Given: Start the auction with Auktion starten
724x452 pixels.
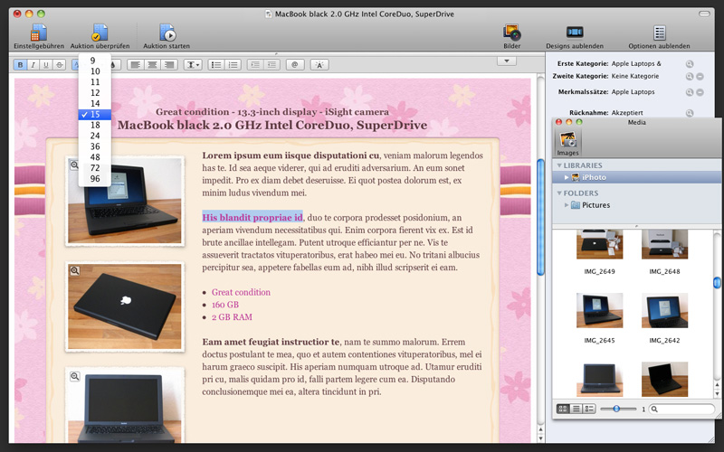Looking at the screenshot, I should [x=167, y=36].
